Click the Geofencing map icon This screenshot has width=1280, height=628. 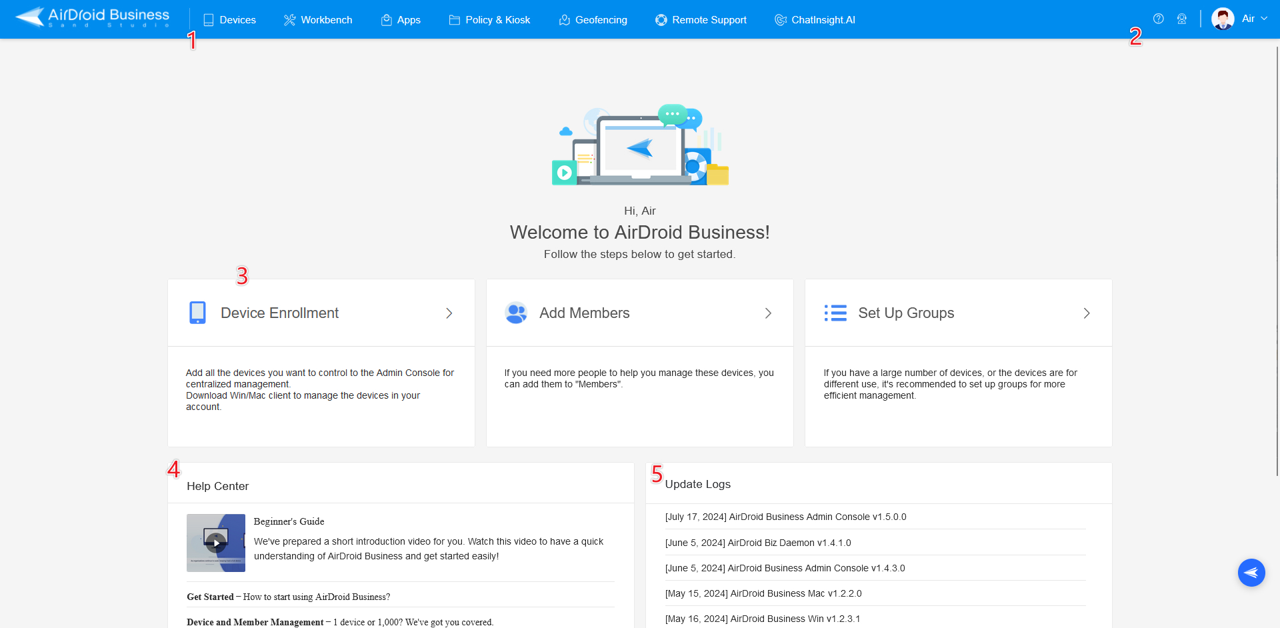coord(564,20)
